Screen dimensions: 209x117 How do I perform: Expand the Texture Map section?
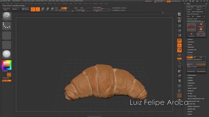coord(192,96)
